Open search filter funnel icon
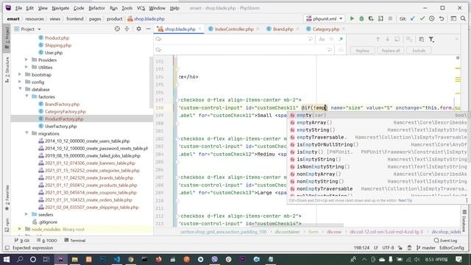Screen dimensions: 471x265 click(x=431, y=39)
